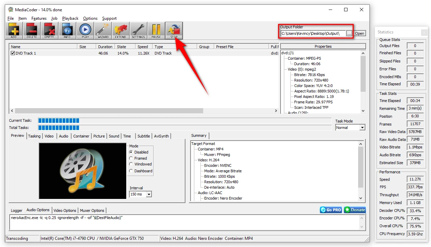Click the DELETE toolbar icon
The image size is (431, 247).
point(31,31)
